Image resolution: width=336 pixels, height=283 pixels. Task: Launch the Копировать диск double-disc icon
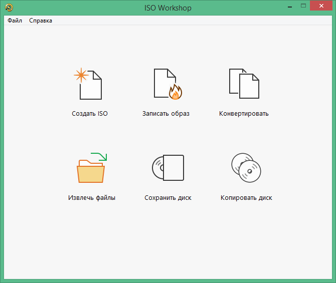tap(246, 167)
